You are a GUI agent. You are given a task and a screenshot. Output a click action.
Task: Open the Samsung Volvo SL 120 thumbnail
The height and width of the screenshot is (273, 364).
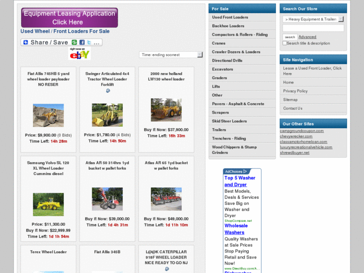[48, 204]
